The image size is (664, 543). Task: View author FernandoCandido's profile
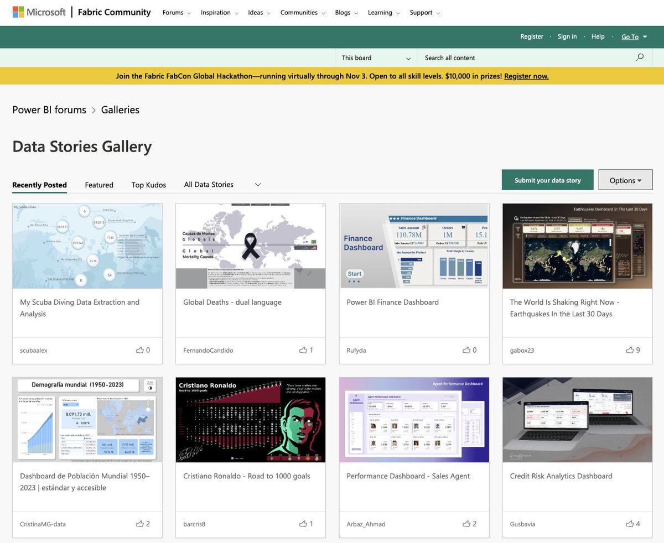pyautogui.click(x=208, y=351)
